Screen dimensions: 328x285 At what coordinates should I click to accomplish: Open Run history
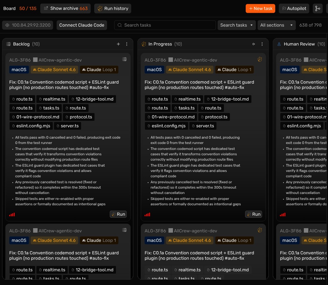click(113, 9)
